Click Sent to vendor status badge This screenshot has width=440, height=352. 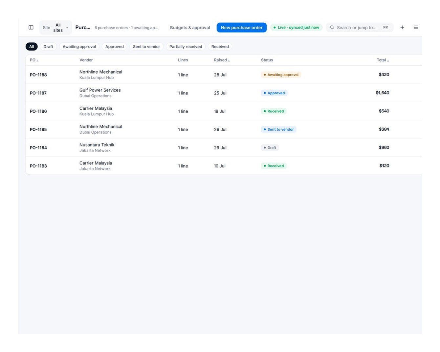tap(279, 129)
